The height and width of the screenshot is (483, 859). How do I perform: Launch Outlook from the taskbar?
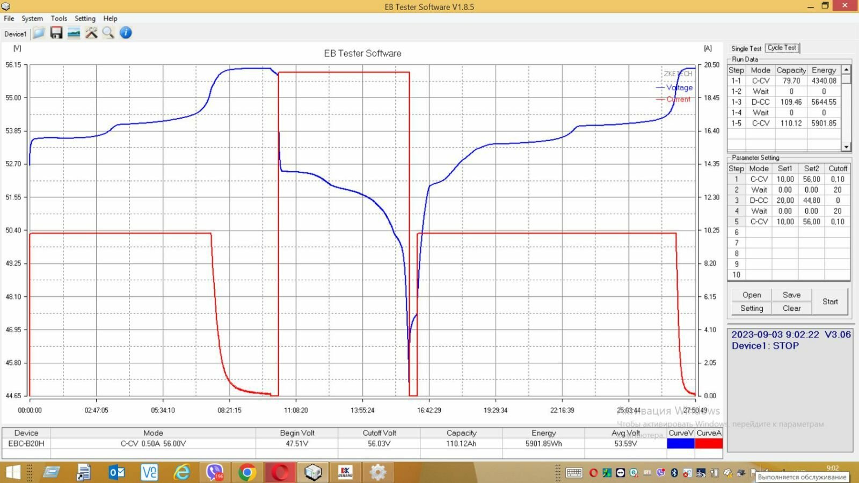coord(117,472)
